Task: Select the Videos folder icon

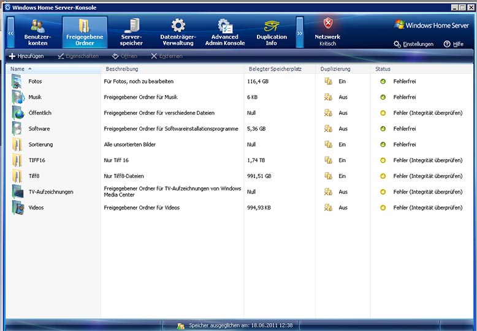Action: 18,208
